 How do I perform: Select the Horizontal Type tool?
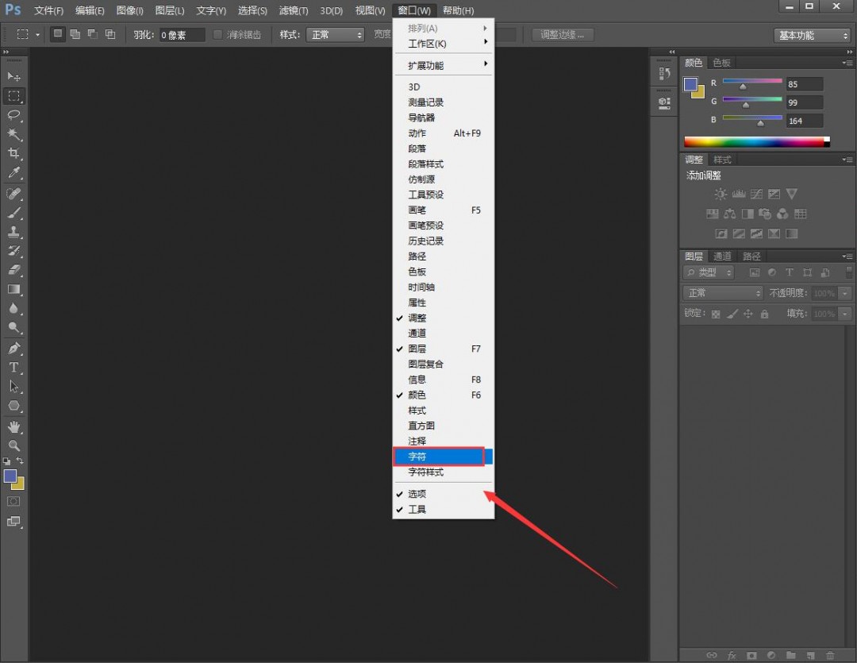click(13, 368)
